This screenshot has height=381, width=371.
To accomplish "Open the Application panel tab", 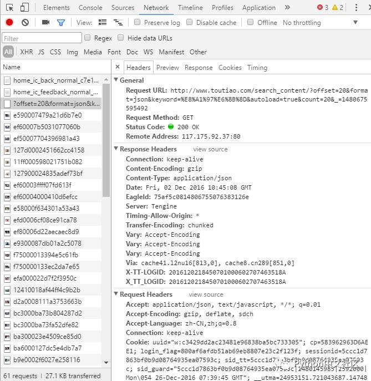I will point(259,8).
